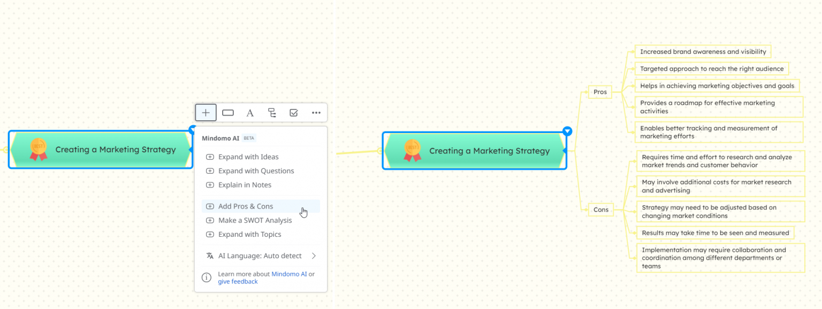Screen dimensions: 822x309
Task: Toggle the task checkbox icon in the toolbar
Action: click(294, 113)
